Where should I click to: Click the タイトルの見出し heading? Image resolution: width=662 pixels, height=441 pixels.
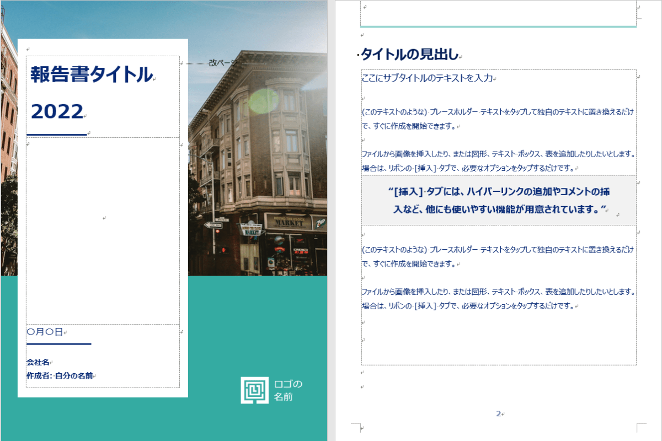coord(409,54)
